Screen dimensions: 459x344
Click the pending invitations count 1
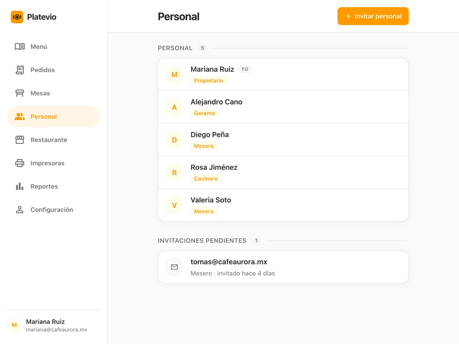click(x=256, y=241)
